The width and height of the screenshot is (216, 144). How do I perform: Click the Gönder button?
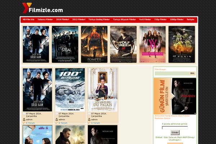175,132
